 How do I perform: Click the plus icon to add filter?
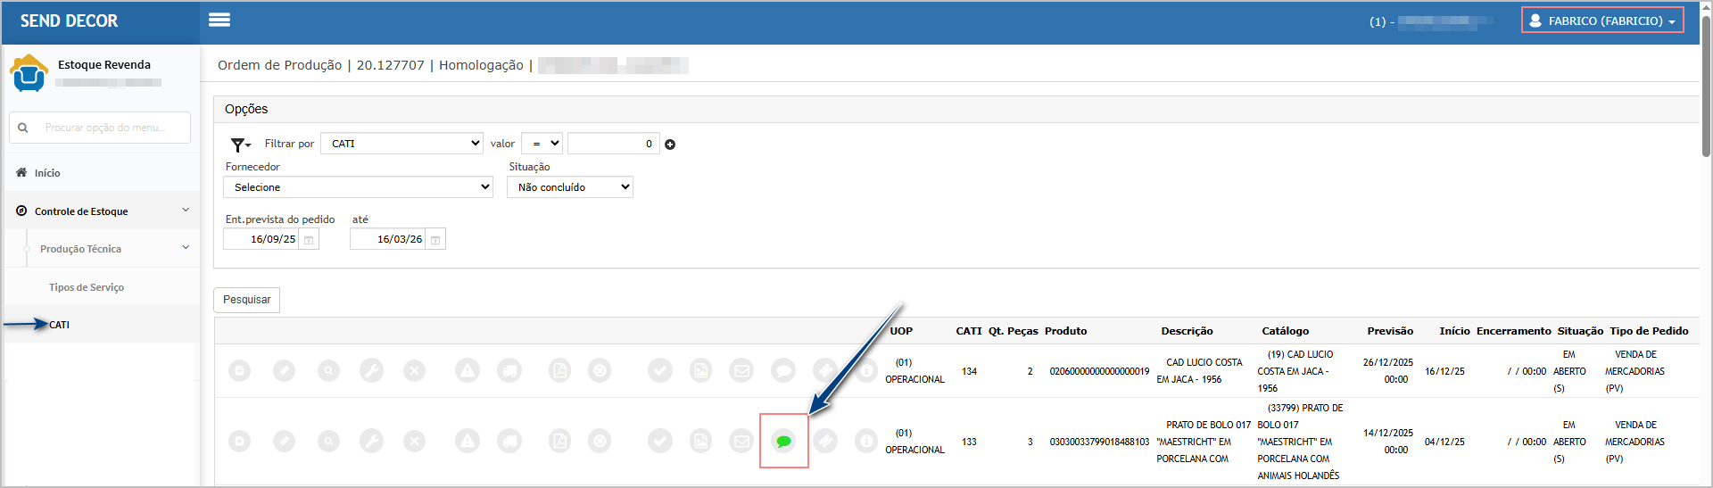pos(670,145)
